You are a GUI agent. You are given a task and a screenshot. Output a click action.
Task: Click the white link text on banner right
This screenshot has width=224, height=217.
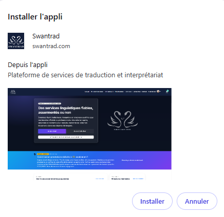pyautogui.click(x=132, y=160)
